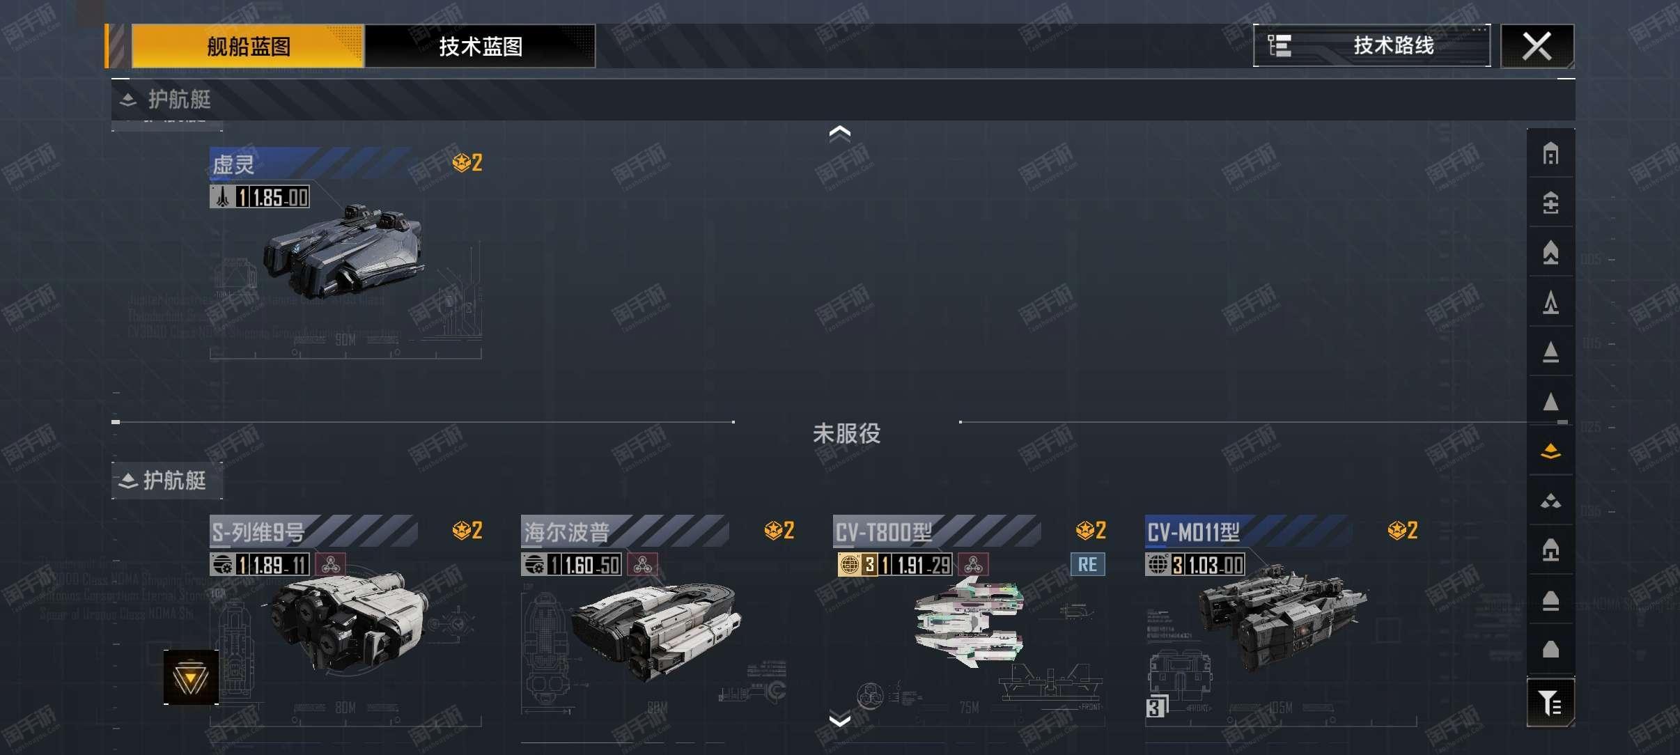
Task: Open the filter icon at sidebar bottom
Action: 1550,702
